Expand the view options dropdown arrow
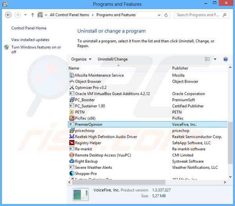This screenshot has height=206, width=235. (215, 59)
